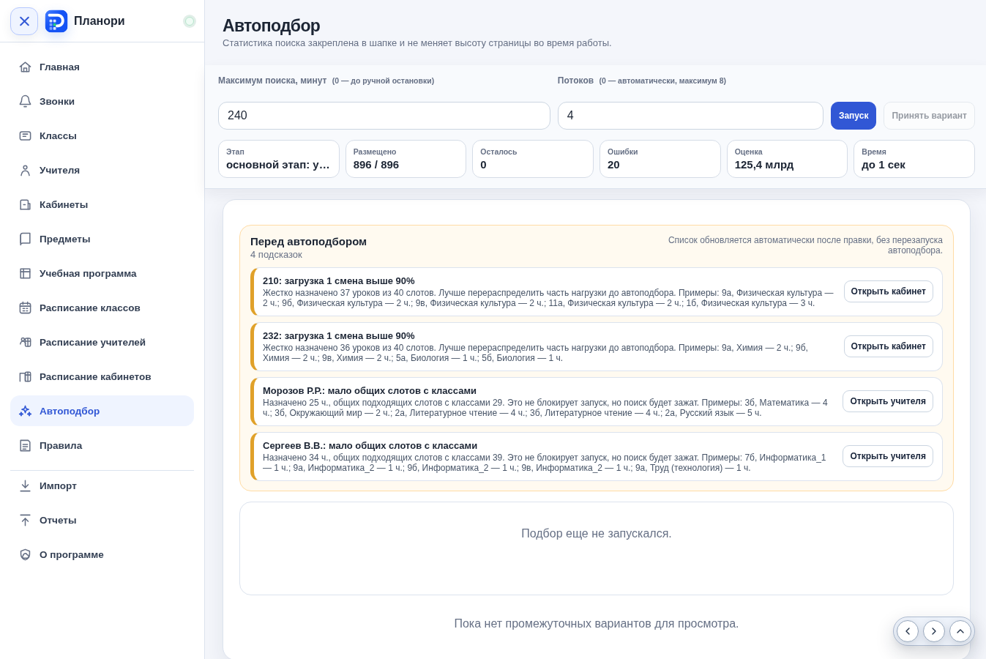
Task: Click the document icon beside Правила
Action: (25, 445)
